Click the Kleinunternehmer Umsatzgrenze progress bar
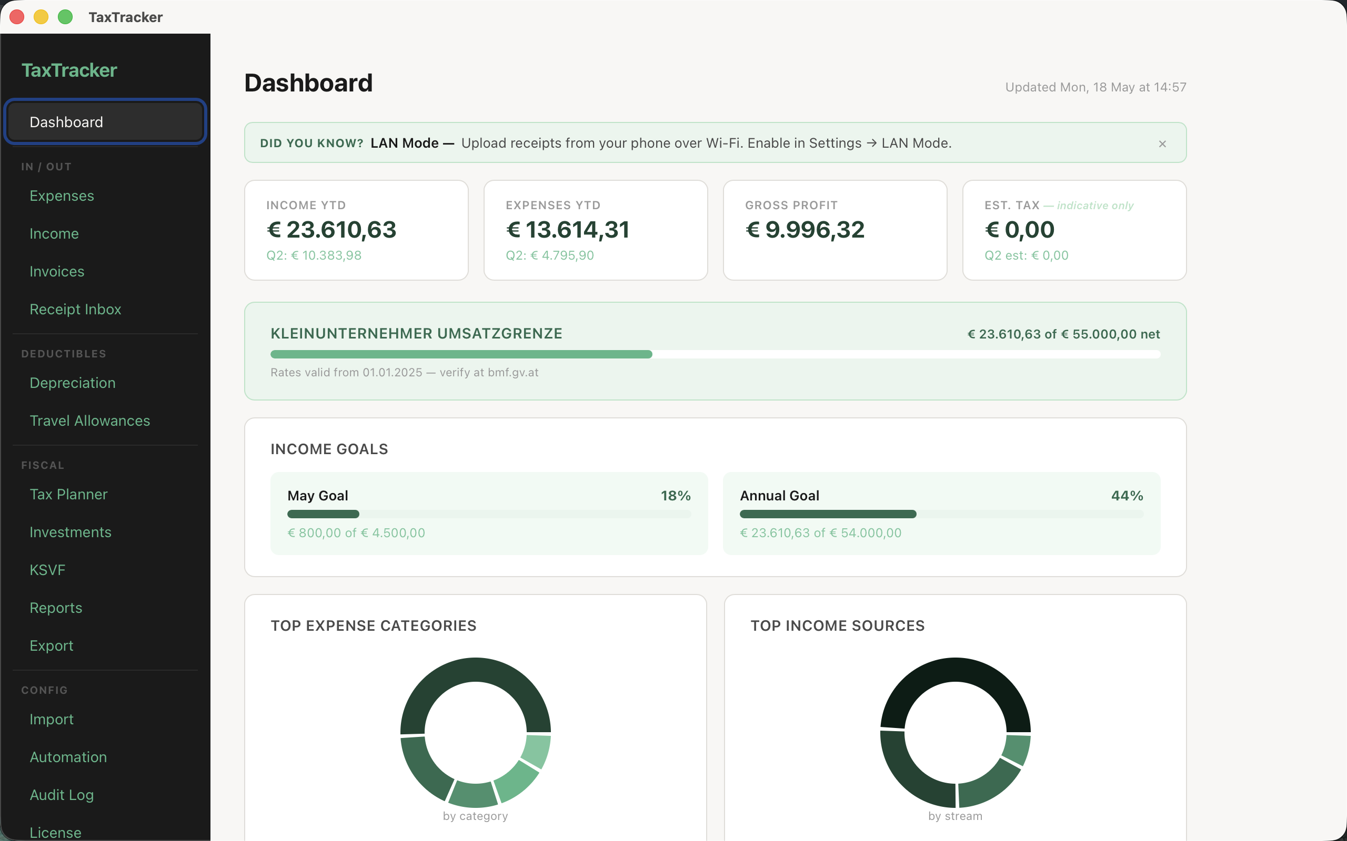Screen dimensions: 1347x841 click(x=715, y=354)
